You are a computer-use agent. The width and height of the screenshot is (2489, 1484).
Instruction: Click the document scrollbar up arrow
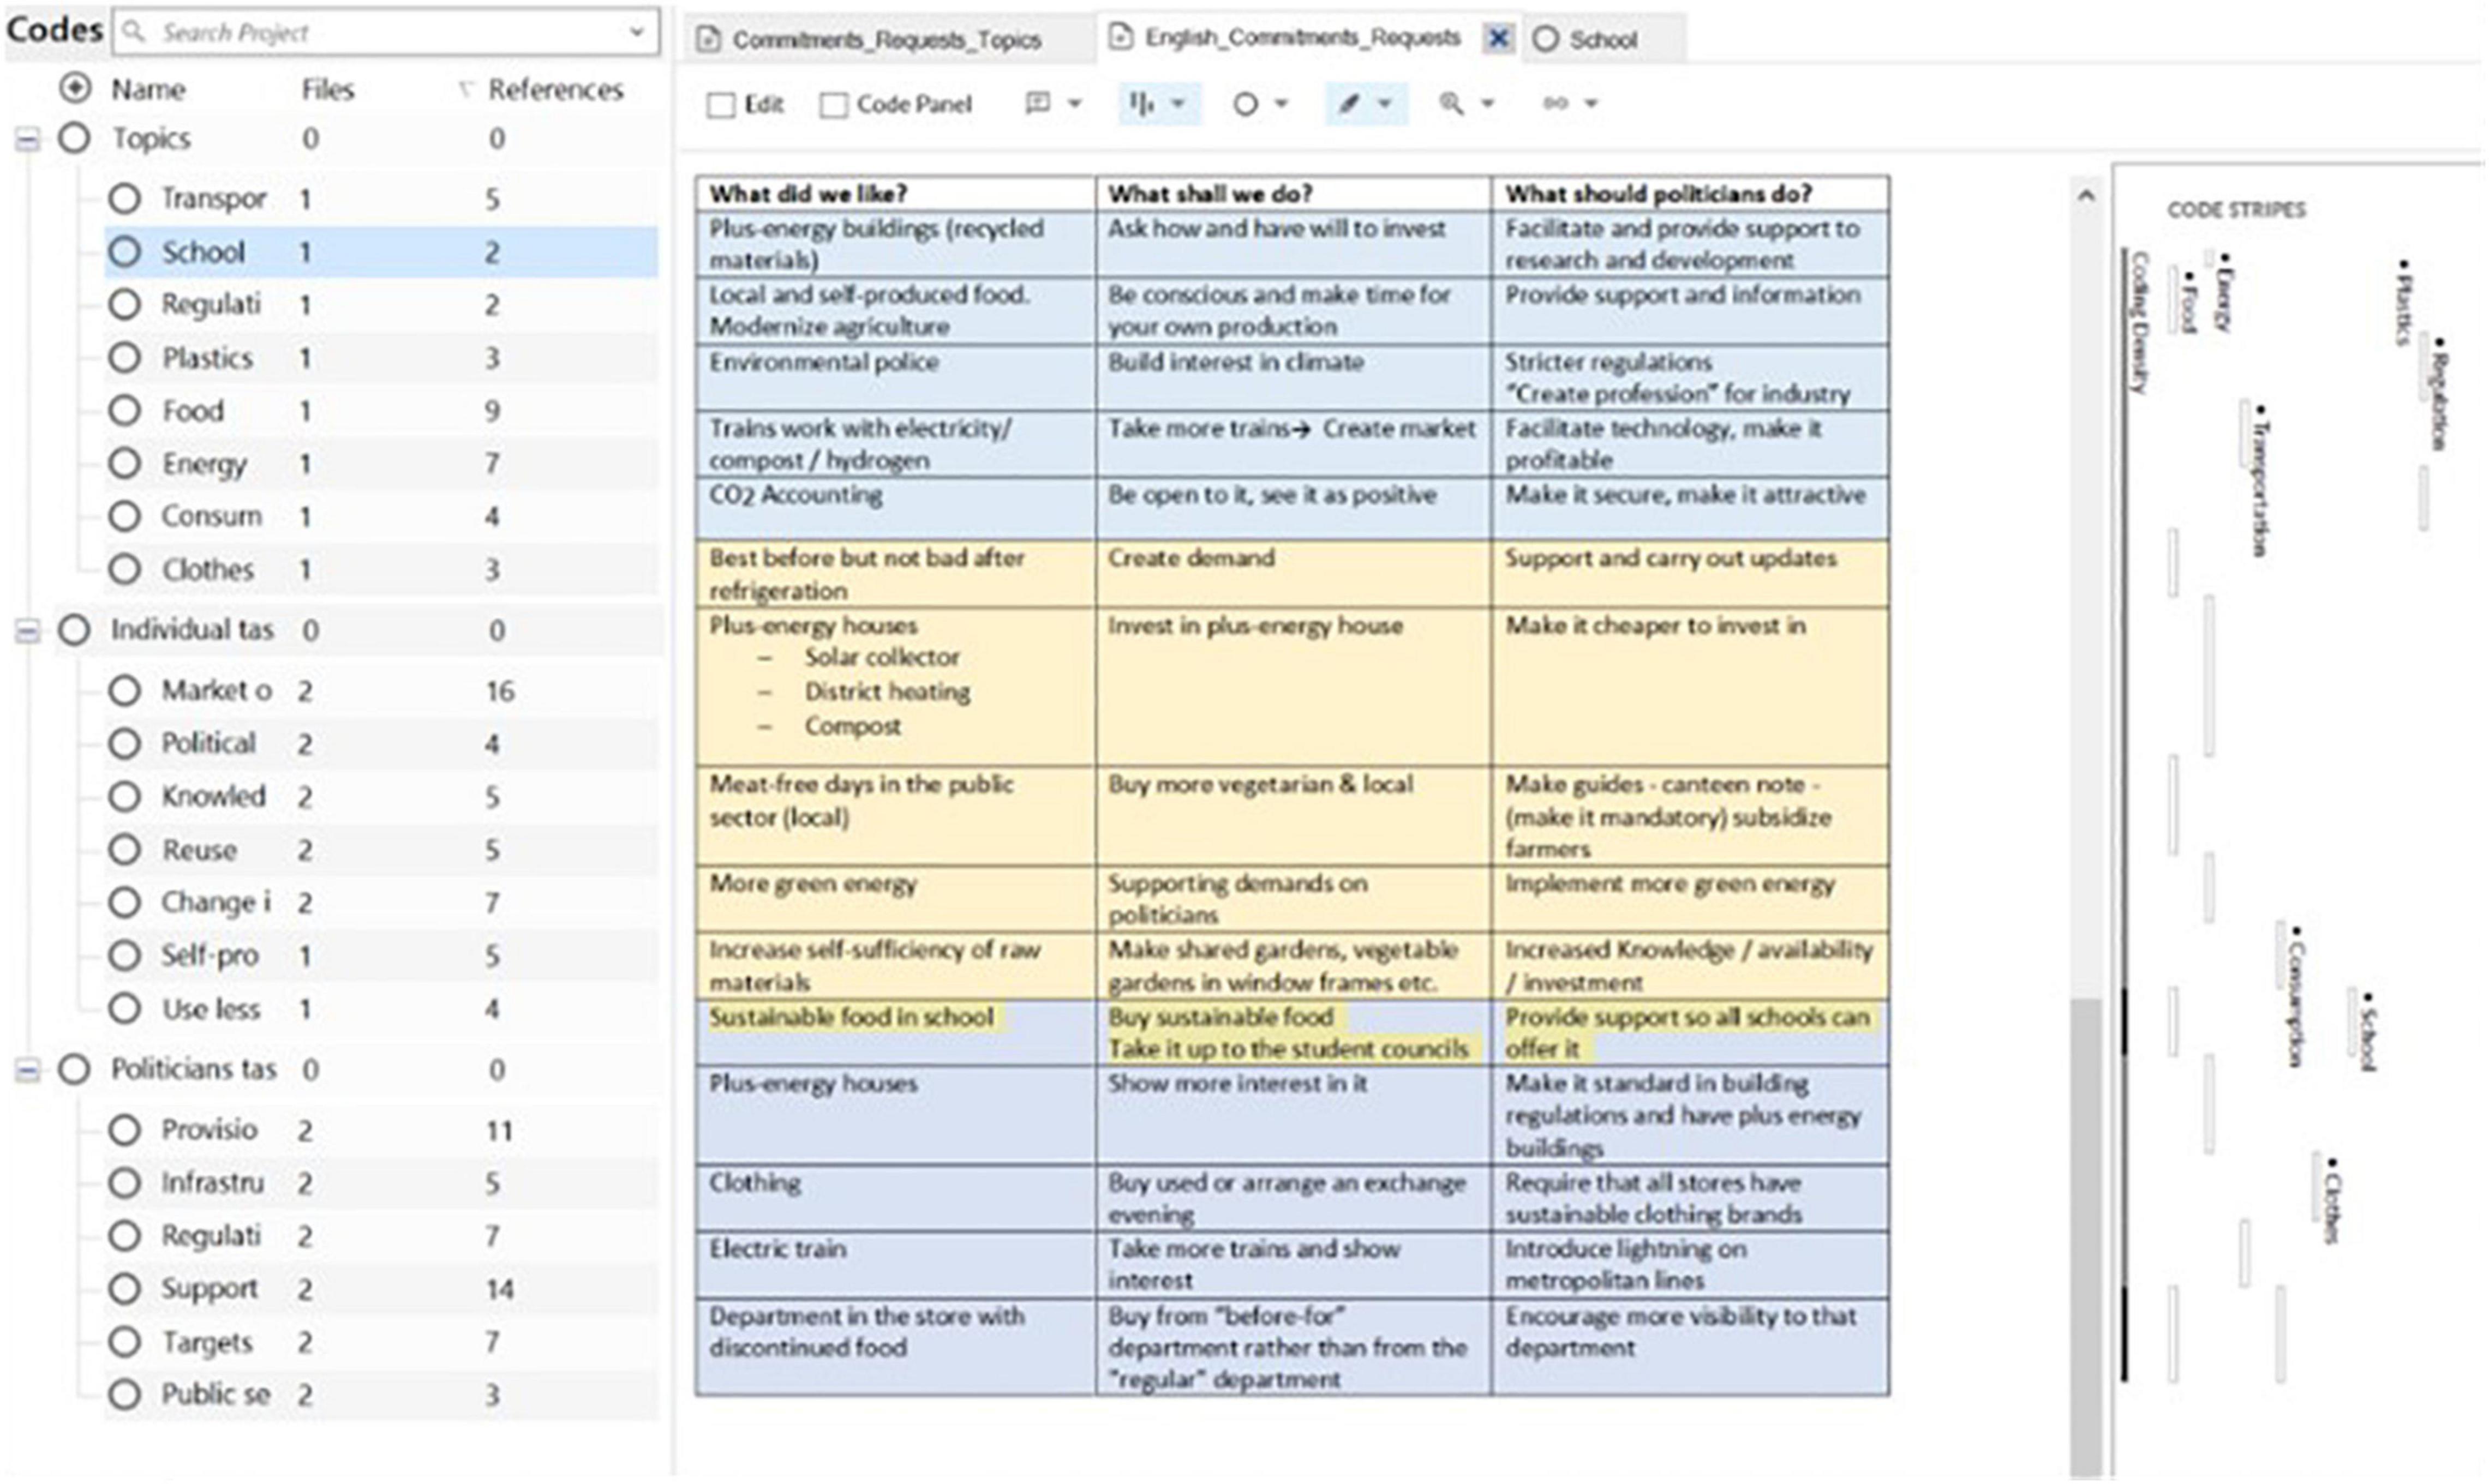[2086, 195]
